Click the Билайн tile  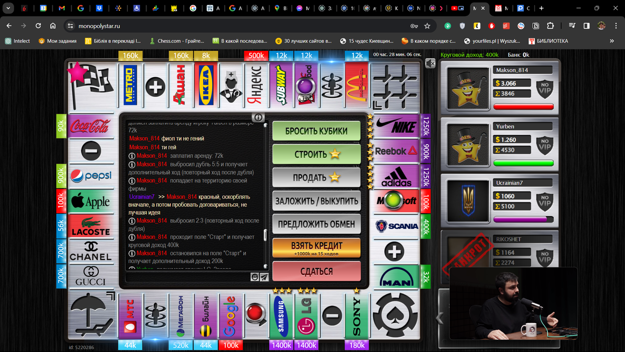point(206,316)
